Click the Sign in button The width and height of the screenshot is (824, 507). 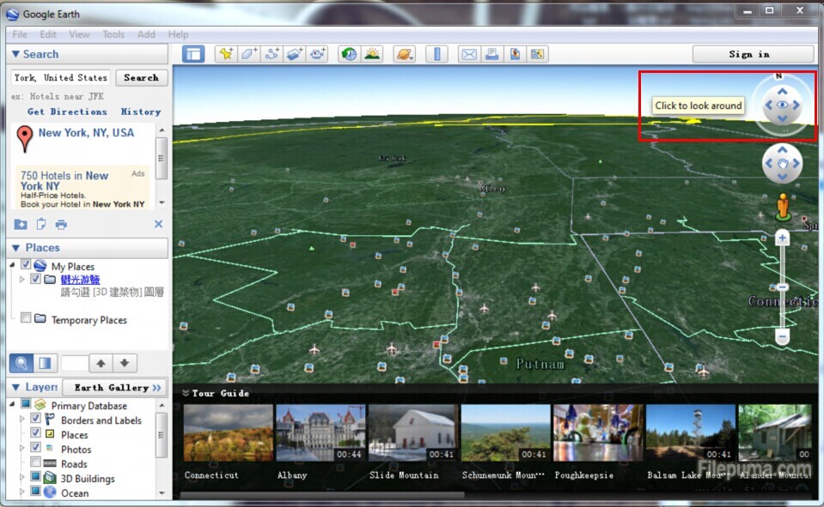coord(749,54)
